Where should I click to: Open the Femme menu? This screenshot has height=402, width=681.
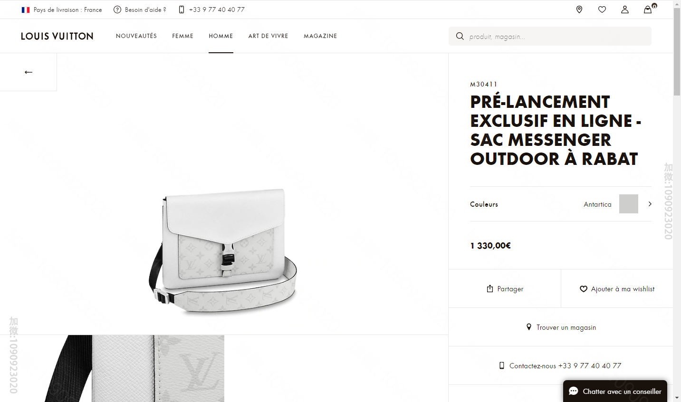[182, 36]
